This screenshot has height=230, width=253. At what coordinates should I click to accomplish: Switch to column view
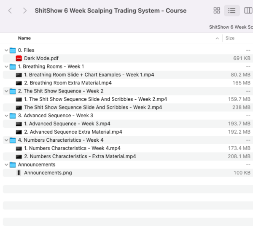point(248,11)
